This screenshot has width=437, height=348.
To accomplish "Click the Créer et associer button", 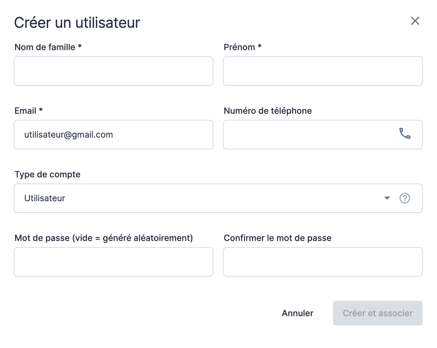I will coord(377,313).
